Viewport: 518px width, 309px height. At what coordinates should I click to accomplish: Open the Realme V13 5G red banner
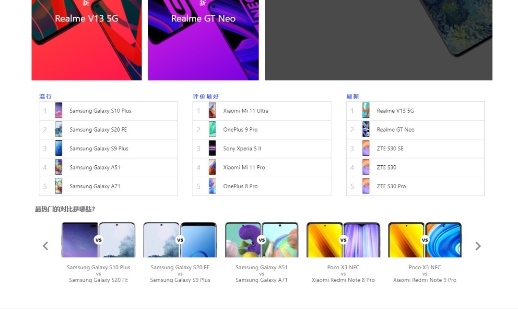pyautogui.click(x=86, y=40)
